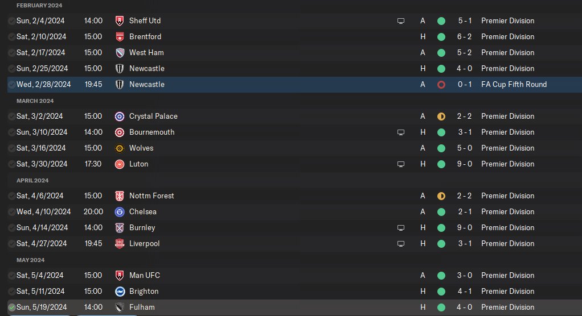Collapse the March 2024 month group

pos(35,101)
